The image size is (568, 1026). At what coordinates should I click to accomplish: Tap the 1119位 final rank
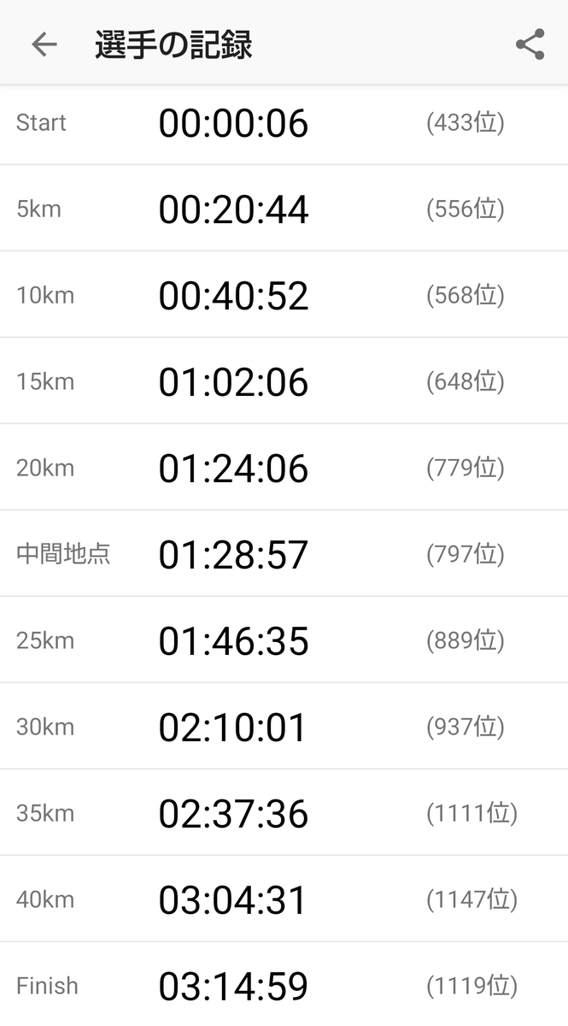click(x=472, y=987)
